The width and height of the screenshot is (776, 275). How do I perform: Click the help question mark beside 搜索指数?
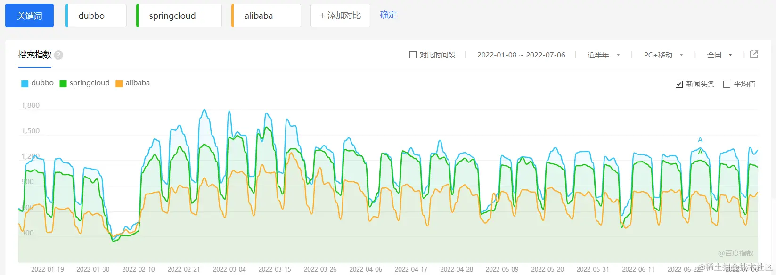[58, 55]
